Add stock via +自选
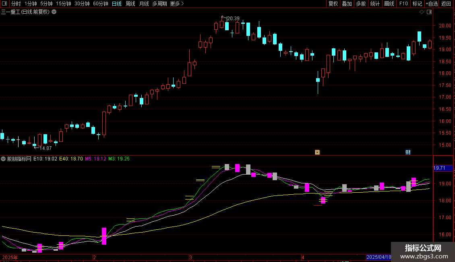Image resolution: width=455 pixels, height=262 pixels. tap(432, 4)
